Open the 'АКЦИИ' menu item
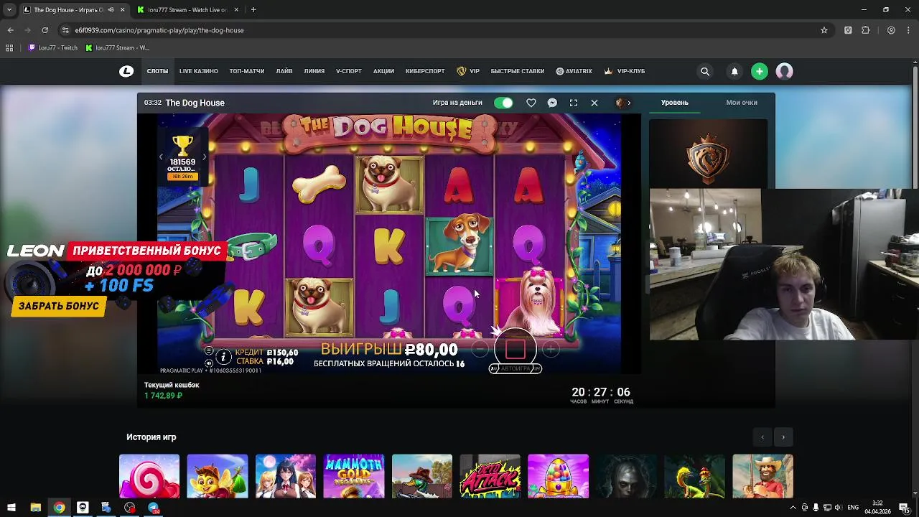Image resolution: width=919 pixels, height=517 pixels. click(383, 71)
